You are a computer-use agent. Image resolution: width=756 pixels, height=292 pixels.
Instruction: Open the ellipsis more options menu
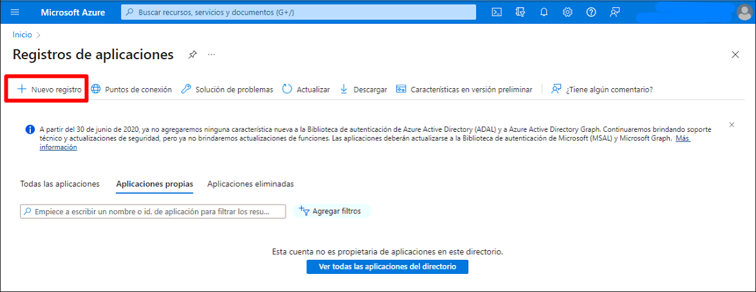coord(211,55)
